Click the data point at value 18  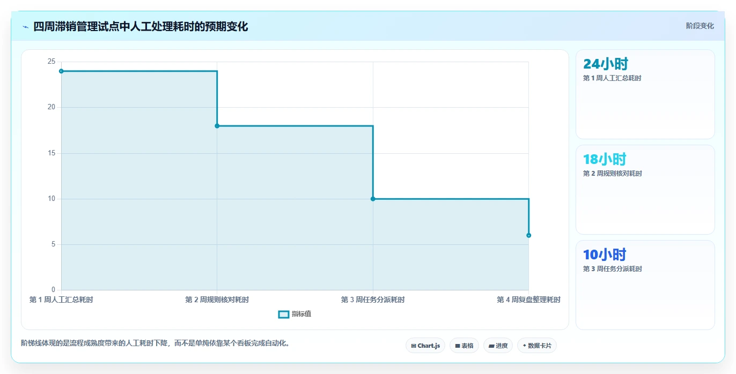coord(217,126)
